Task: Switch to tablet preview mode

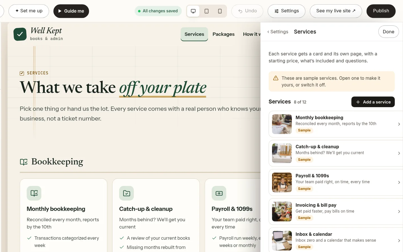Action: (207, 11)
